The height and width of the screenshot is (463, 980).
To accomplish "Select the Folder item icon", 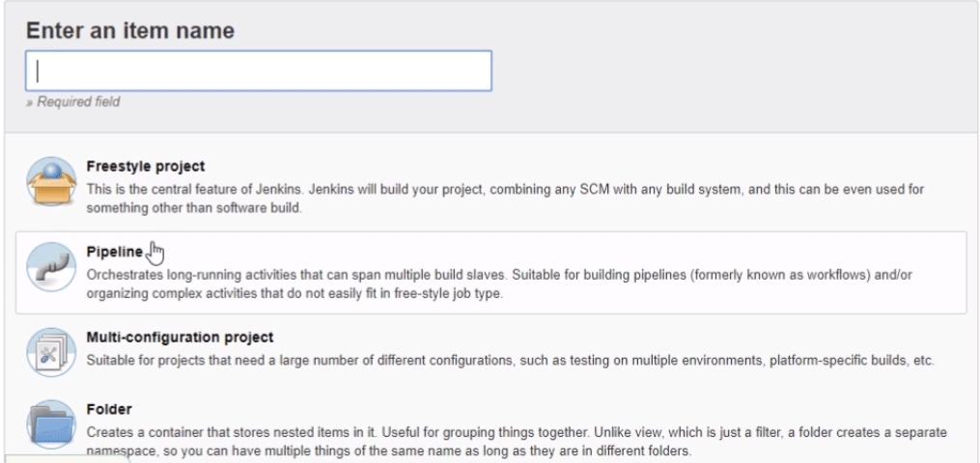I will click(51, 424).
